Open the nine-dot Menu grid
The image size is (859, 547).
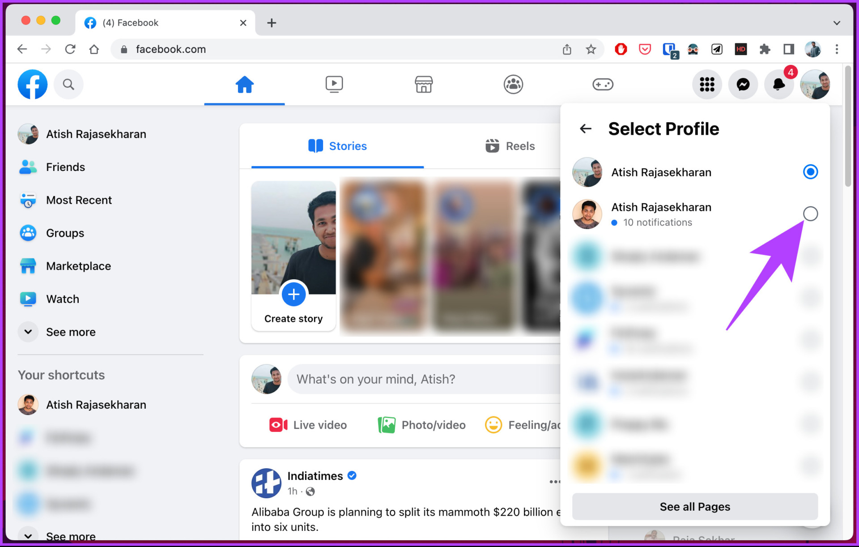pos(707,84)
